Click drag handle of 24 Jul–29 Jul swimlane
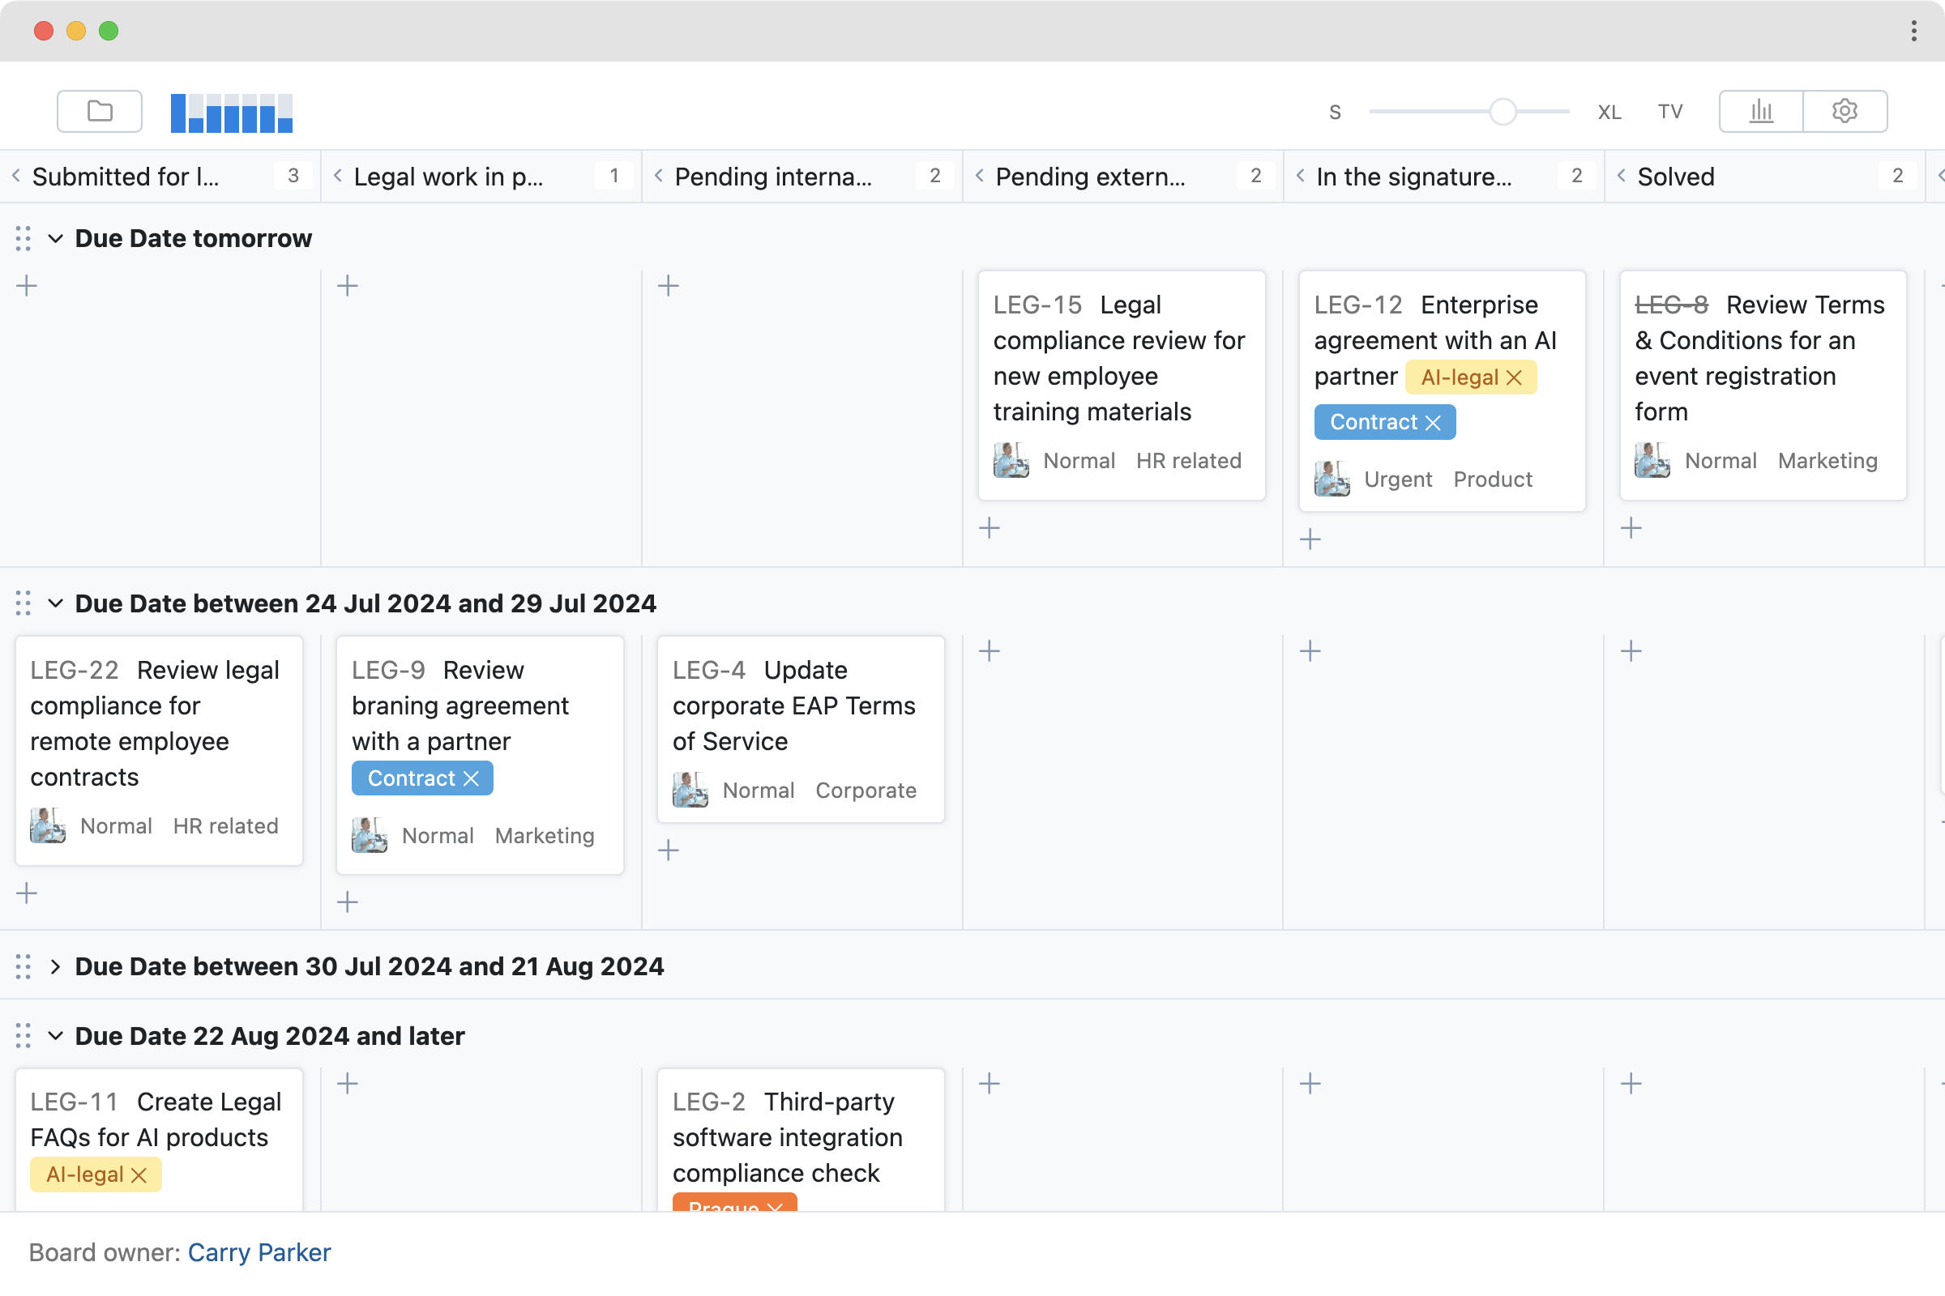Viewport: 1945px width, 1296px height. click(x=24, y=603)
